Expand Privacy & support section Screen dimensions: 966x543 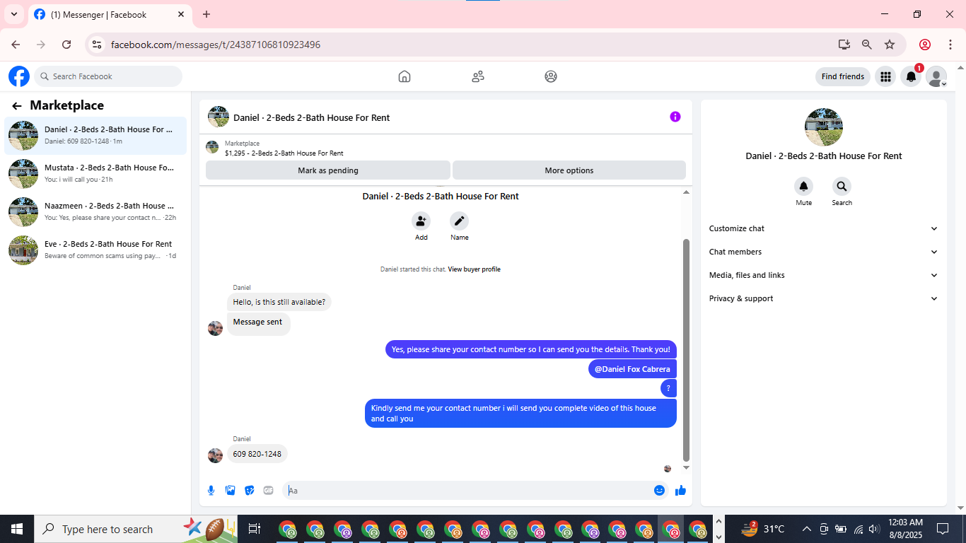823,298
